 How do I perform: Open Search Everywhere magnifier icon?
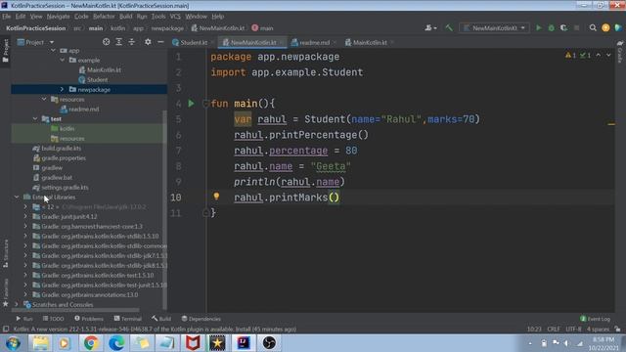593,28
